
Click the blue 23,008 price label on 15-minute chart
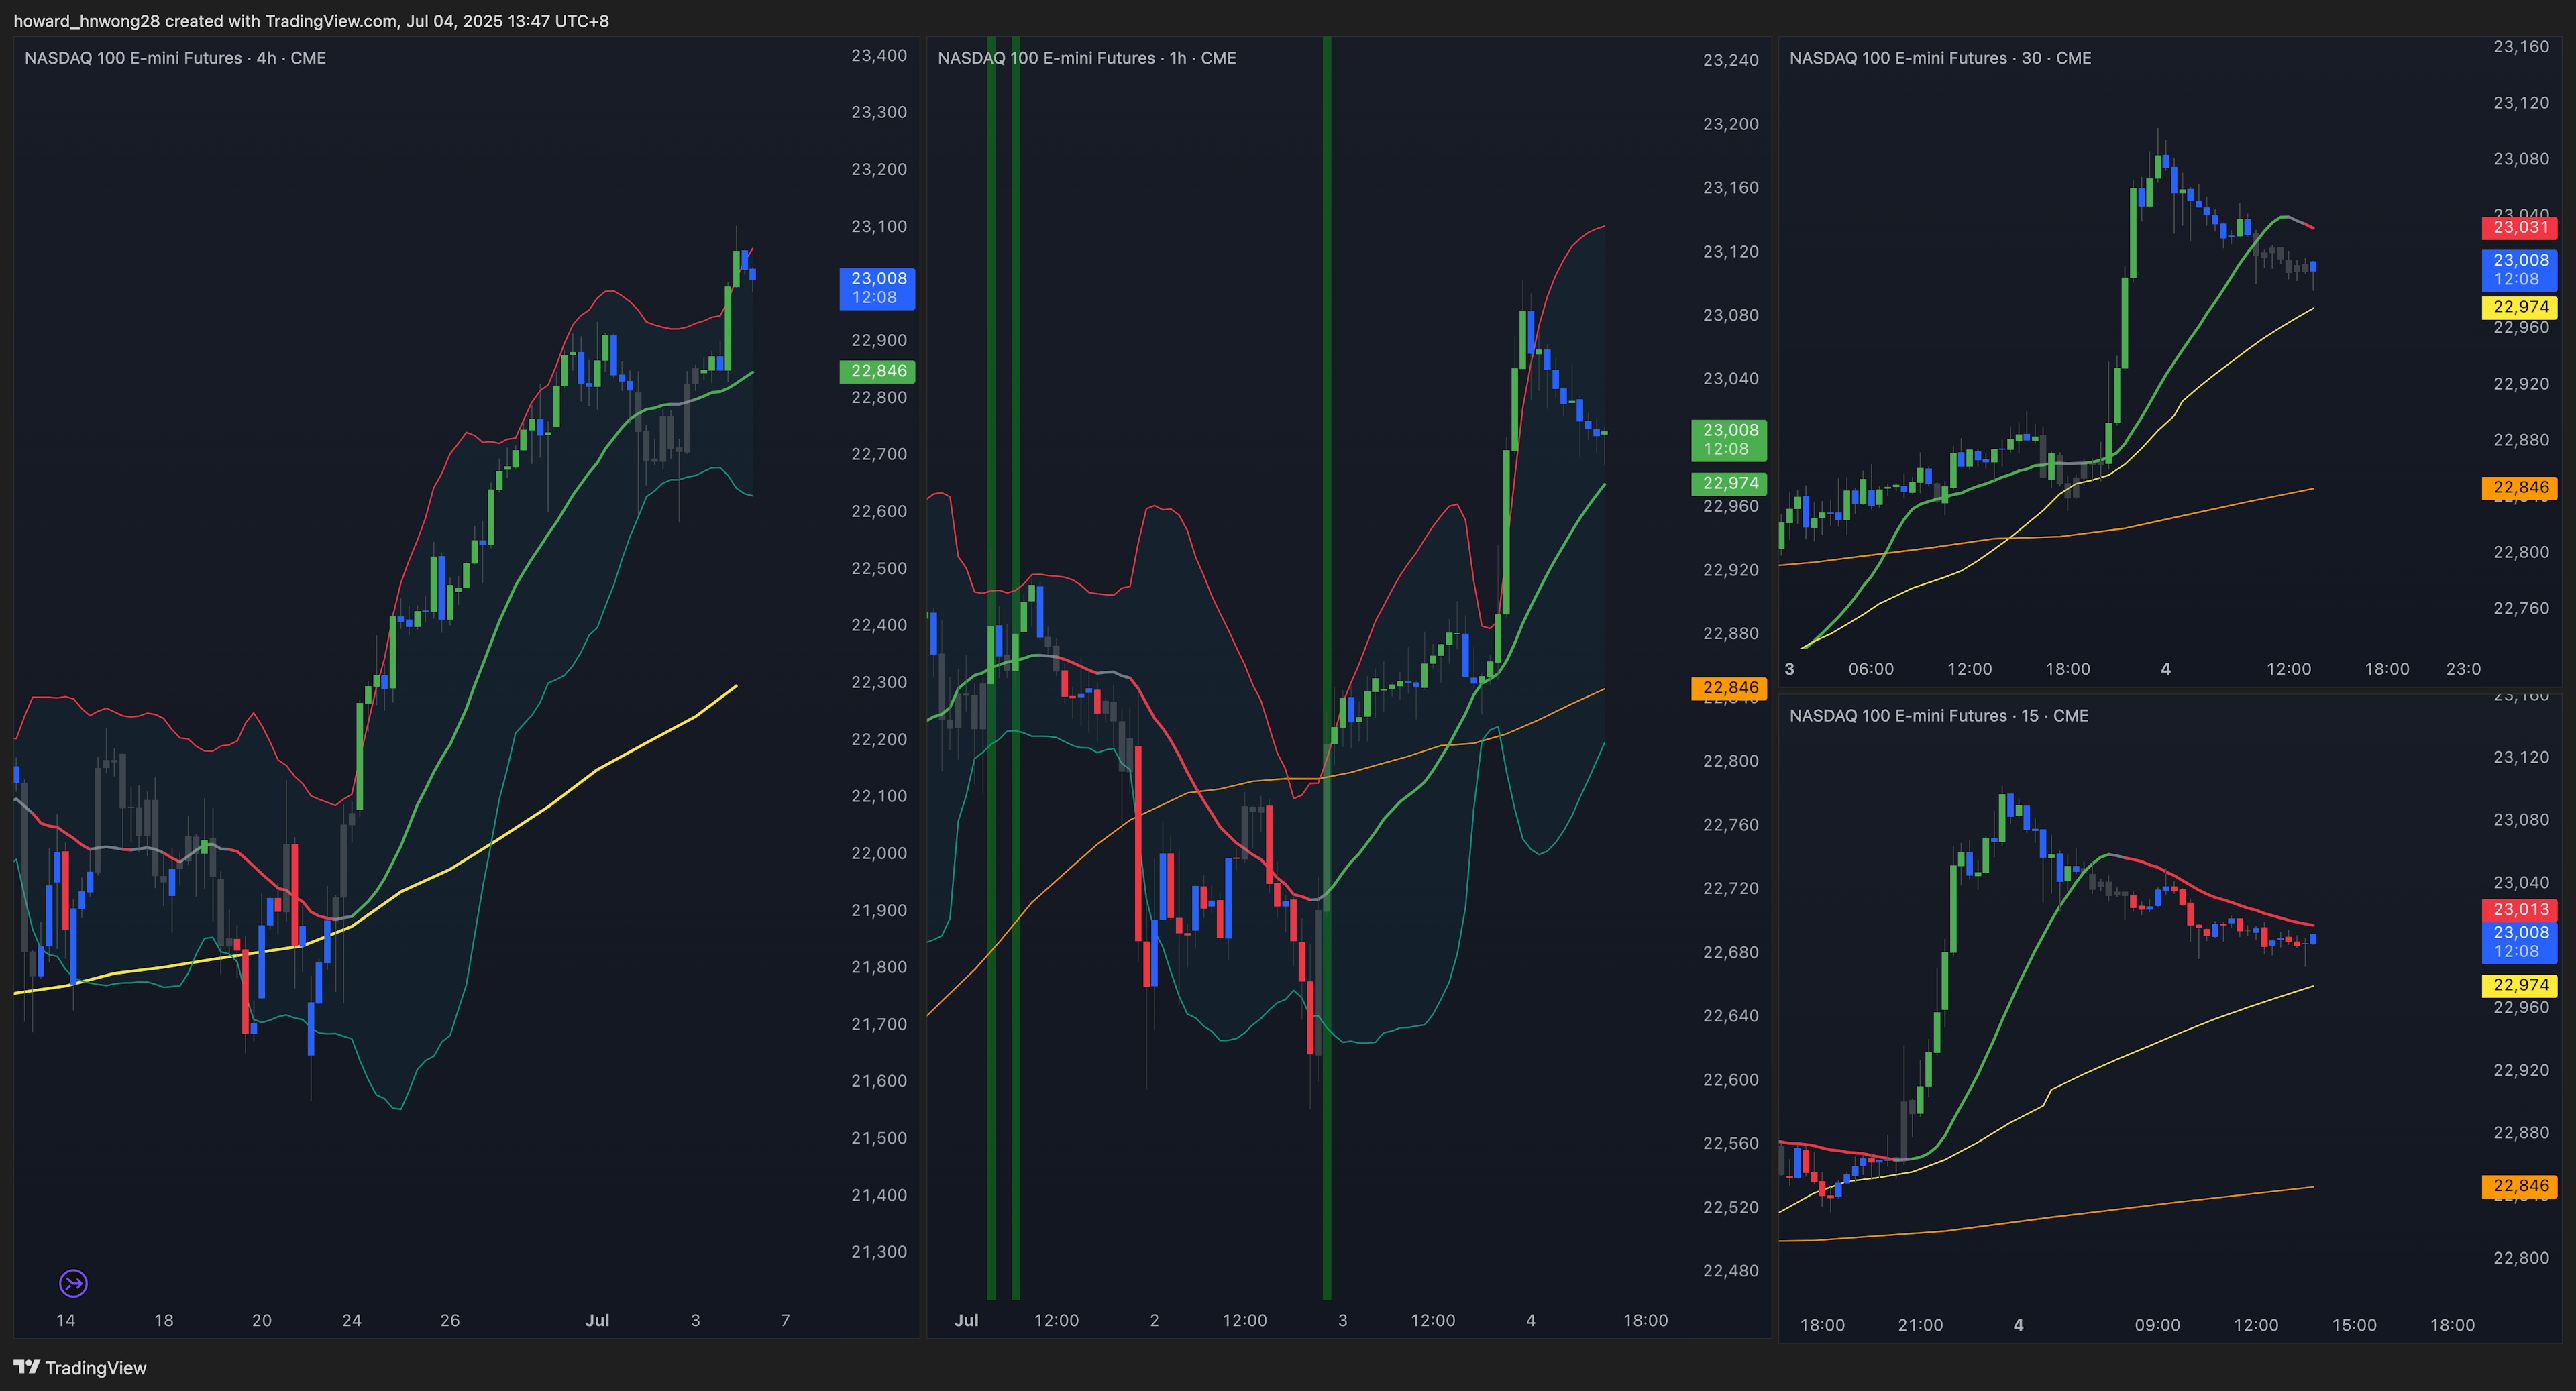2520,942
